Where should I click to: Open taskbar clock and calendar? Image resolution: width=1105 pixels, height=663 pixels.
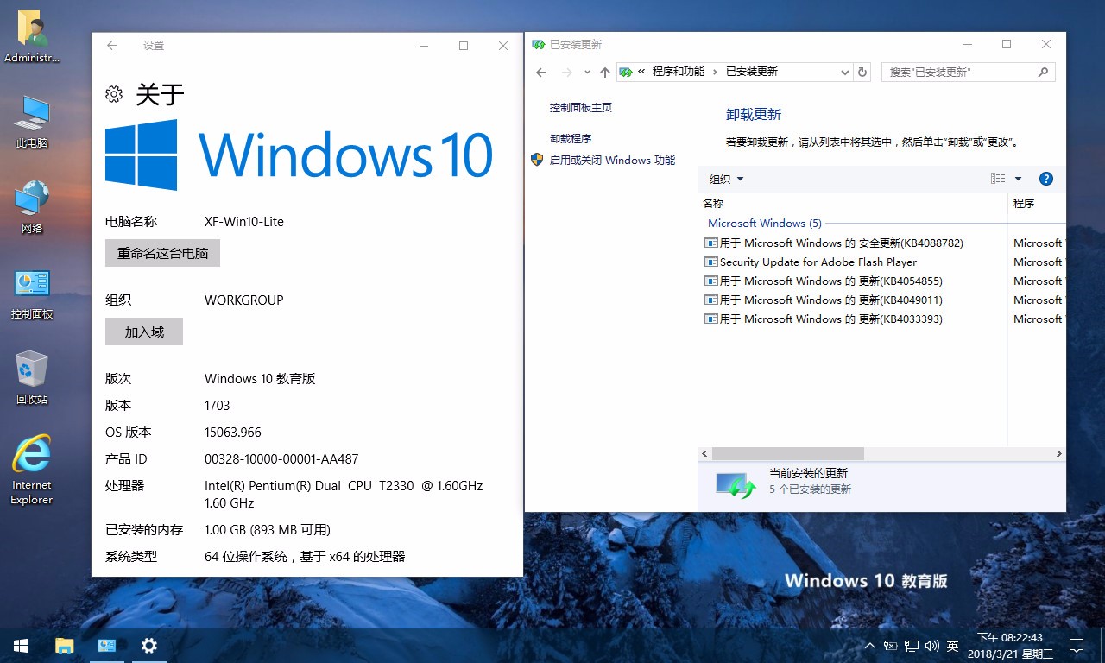pos(1010,646)
